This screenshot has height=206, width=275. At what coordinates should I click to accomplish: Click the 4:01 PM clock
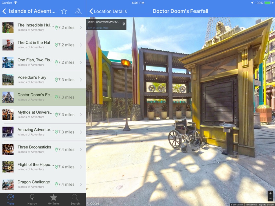pos(138,3)
